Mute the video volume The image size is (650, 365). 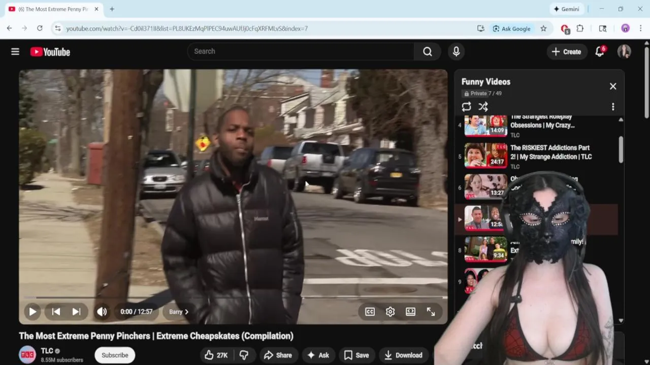point(102,312)
